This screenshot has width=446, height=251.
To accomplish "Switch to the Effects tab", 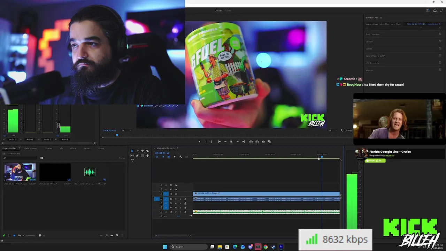I will coord(73,148).
